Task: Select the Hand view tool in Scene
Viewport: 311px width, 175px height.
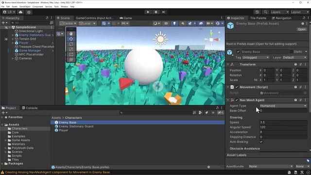Action: 71,34
